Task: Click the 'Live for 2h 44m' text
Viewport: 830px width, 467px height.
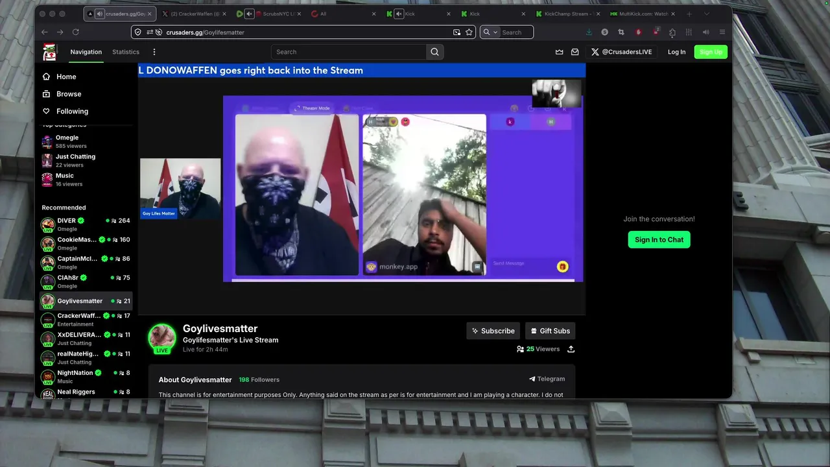Action: (x=205, y=350)
